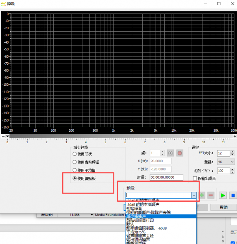Click the green add preset plus icon

coord(202,195)
